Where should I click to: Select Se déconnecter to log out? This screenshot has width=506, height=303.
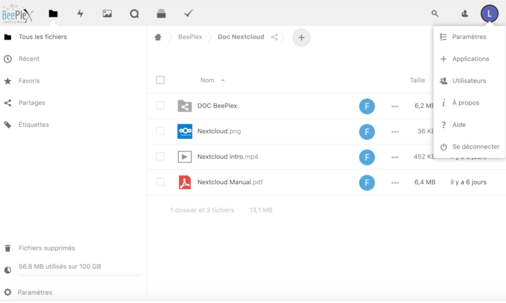[475, 147]
